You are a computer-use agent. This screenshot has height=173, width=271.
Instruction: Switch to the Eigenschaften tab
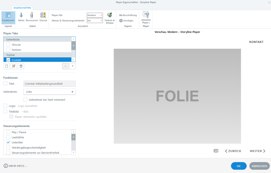click(22, 8)
